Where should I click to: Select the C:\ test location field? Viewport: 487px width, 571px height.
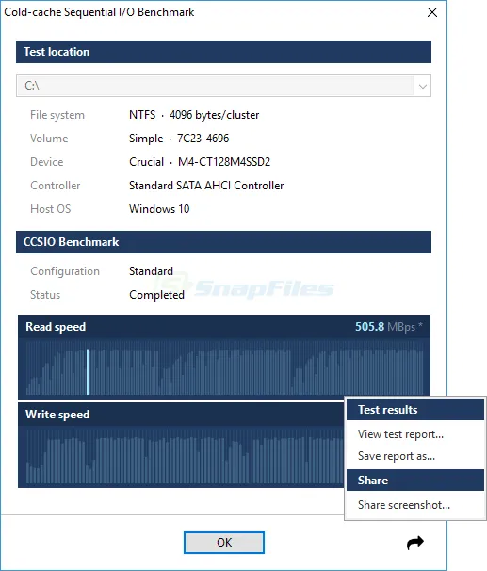(223, 86)
